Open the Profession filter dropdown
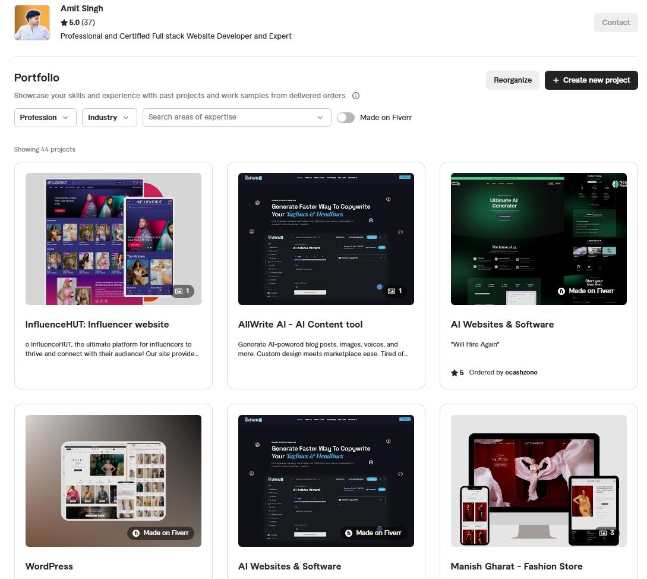647x579 pixels. 45,117
